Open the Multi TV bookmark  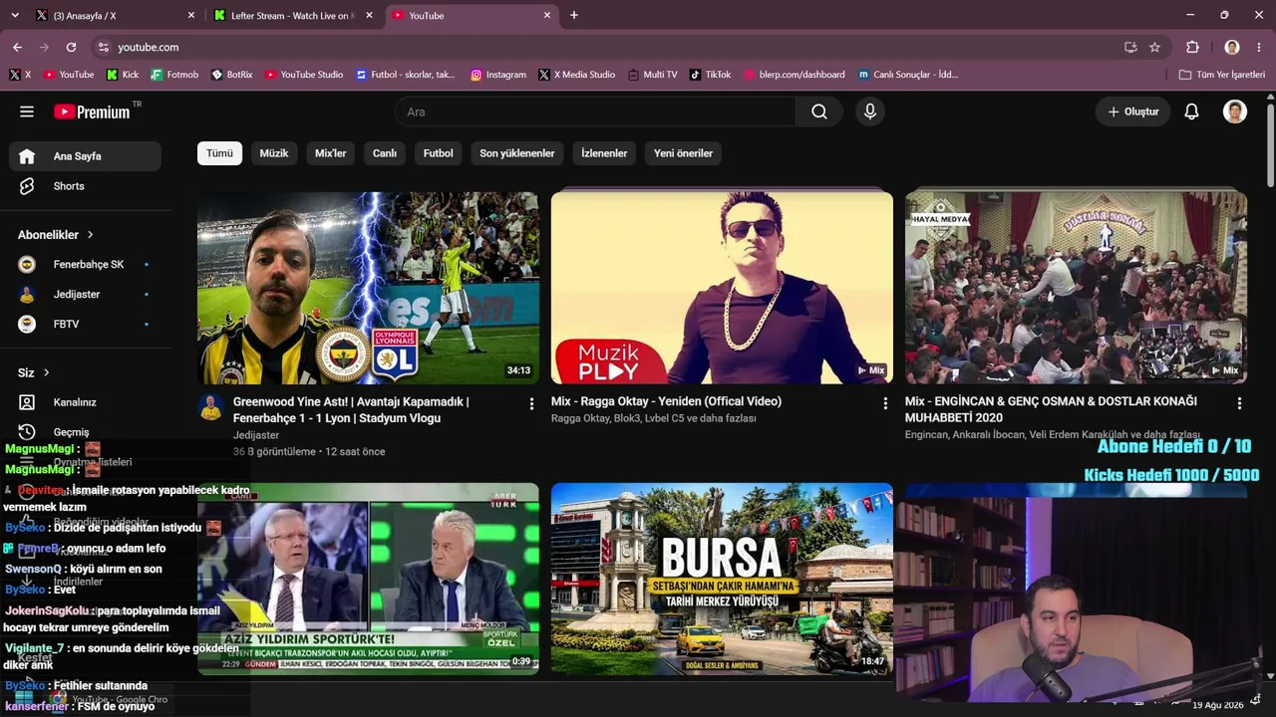652,75
